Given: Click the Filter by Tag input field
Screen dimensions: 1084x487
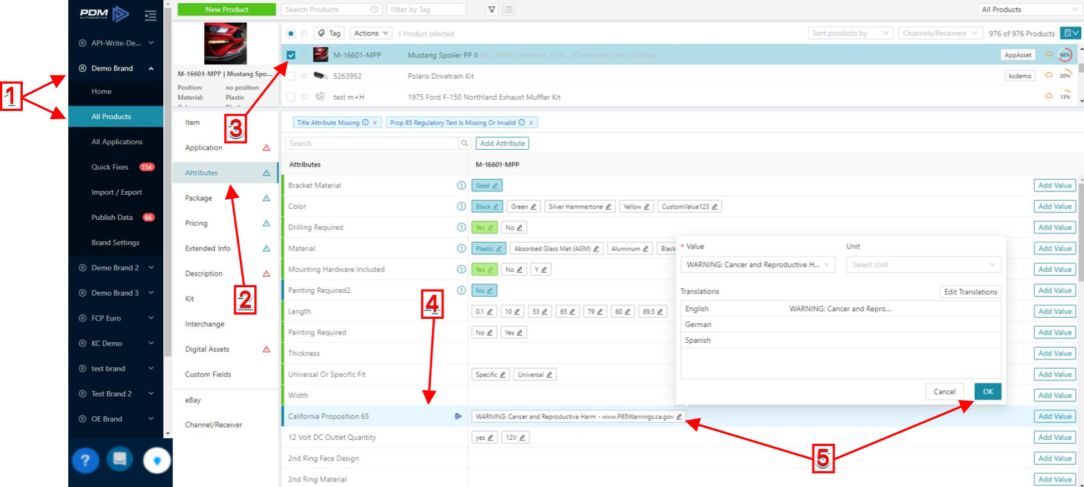Looking at the screenshot, I should coord(426,9).
